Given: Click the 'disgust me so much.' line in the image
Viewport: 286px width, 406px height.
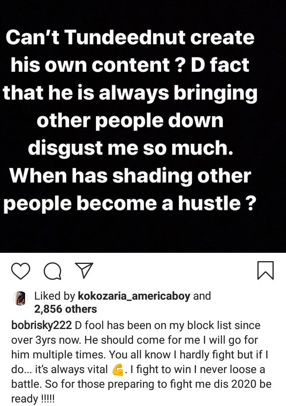Looking at the screenshot, I should (130, 148).
